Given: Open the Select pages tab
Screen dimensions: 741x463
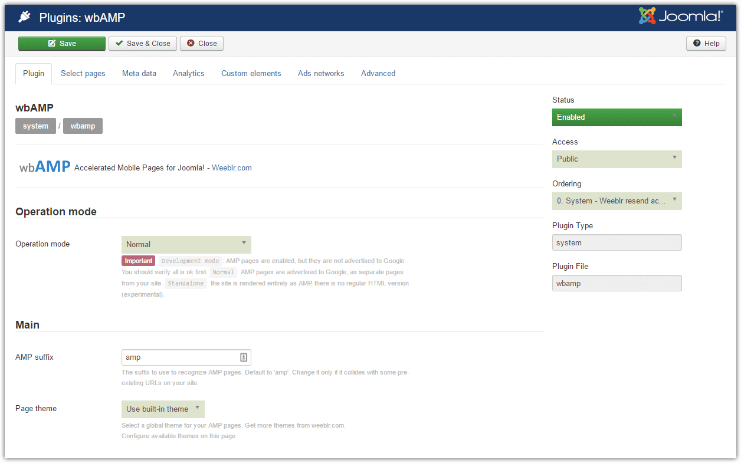Looking at the screenshot, I should (83, 74).
